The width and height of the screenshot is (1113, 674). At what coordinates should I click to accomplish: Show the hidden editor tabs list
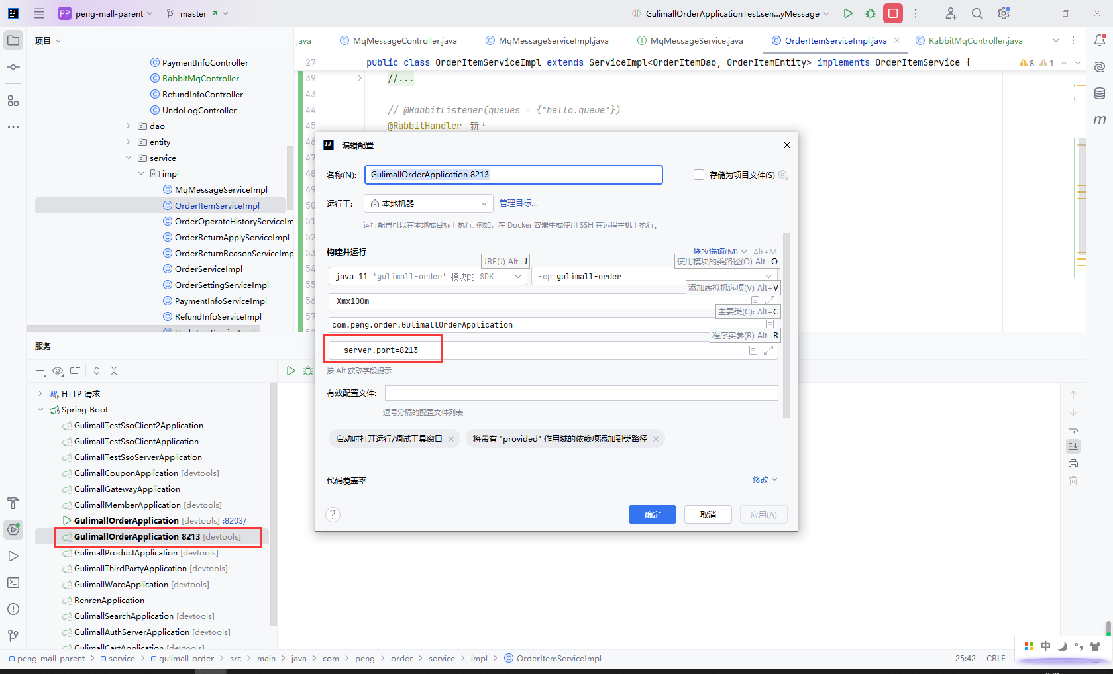pyautogui.click(x=1056, y=40)
